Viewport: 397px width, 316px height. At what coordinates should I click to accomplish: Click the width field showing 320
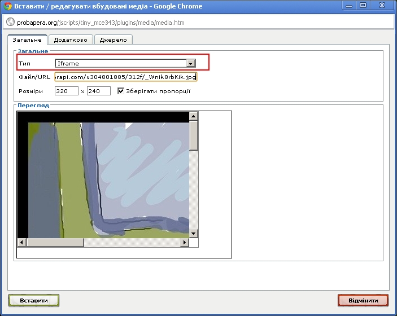66,91
